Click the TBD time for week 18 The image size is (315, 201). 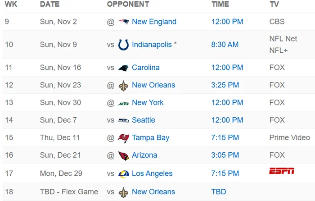pyautogui.click(x=219, y=192)
